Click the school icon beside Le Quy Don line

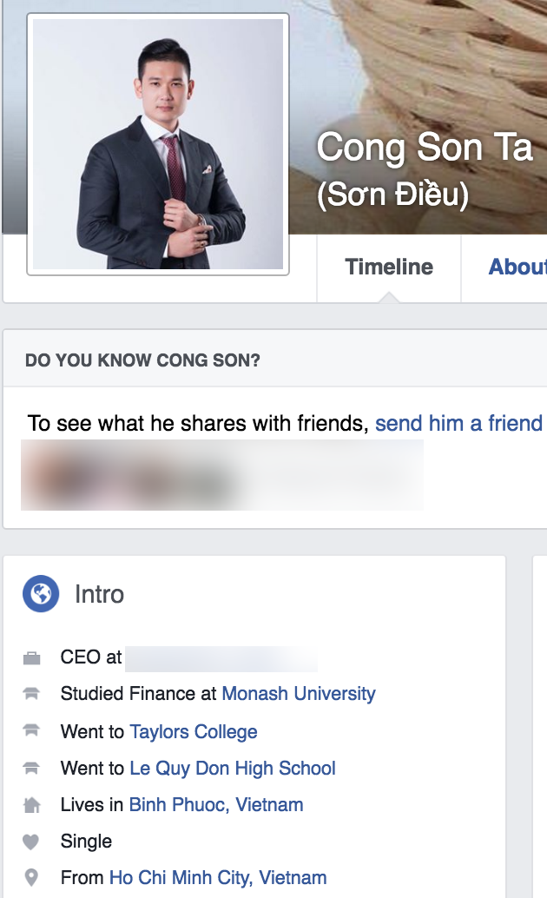(x=32, y=769)
